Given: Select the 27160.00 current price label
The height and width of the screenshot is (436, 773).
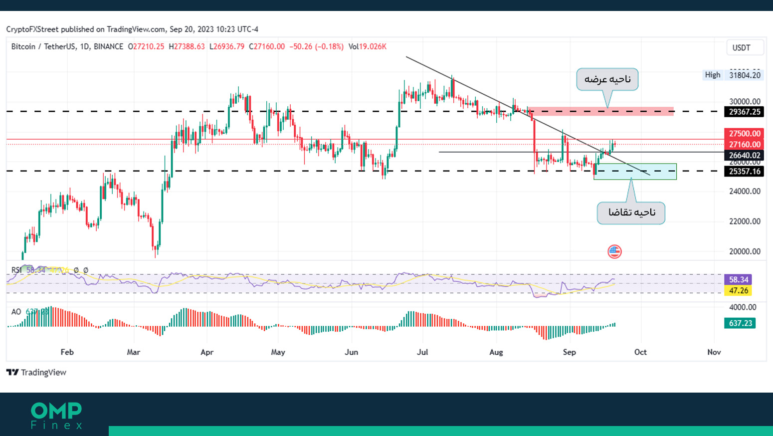Looking at the screenshot, I should (x=745, y=145).
